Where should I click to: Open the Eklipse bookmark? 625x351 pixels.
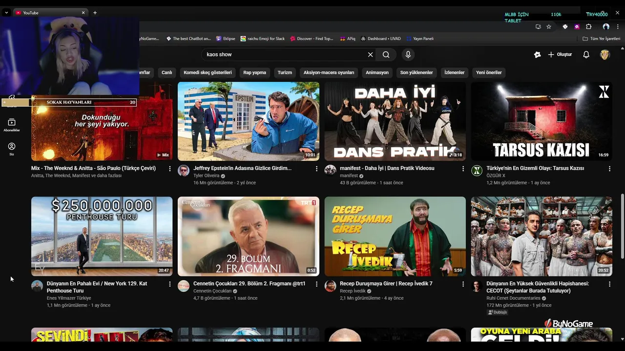[226, 39]
